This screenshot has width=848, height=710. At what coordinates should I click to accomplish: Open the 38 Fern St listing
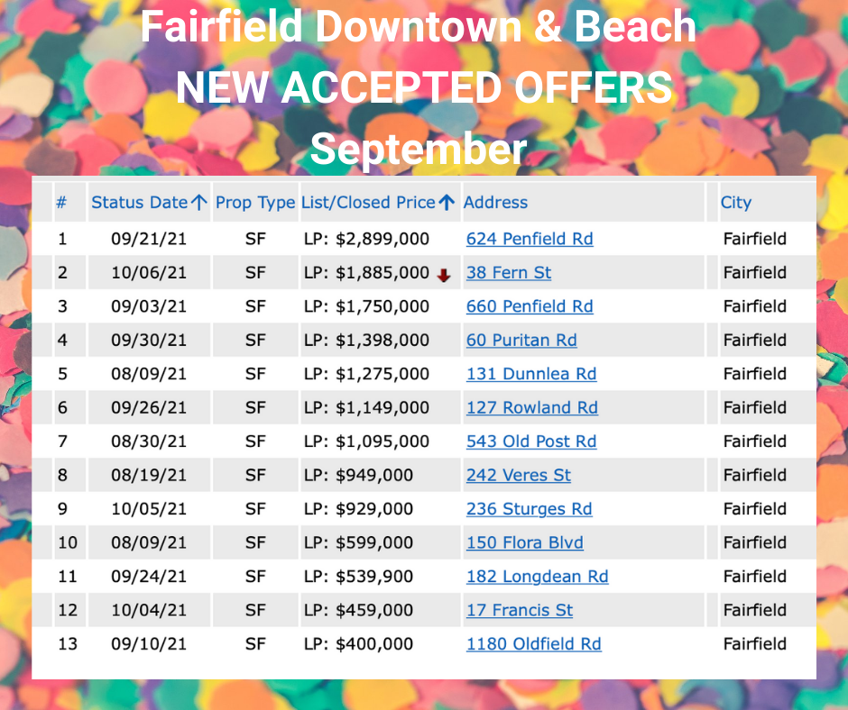pyautogui.click(x=509, y=273)
